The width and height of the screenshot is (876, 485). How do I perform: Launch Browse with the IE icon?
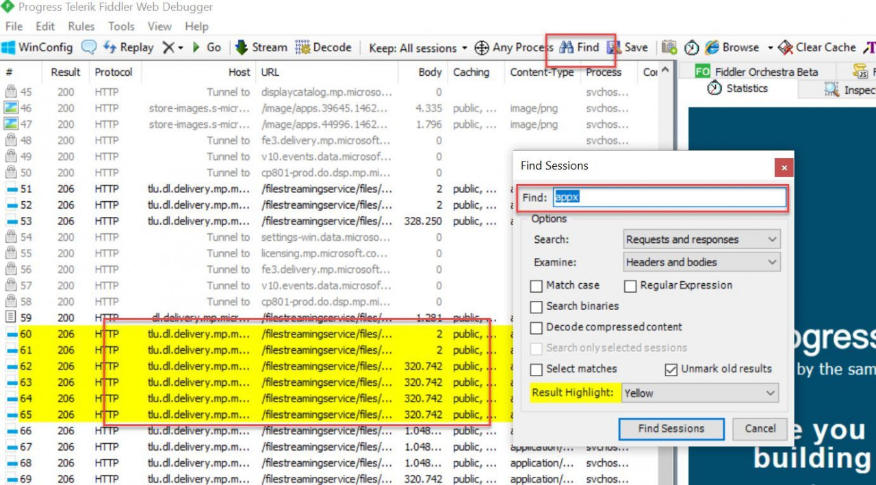coord(732,47)
